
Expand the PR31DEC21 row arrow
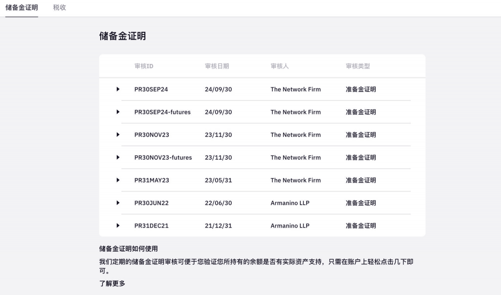coord(118,226)
